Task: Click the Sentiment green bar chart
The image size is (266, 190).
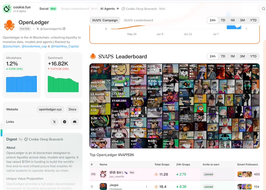Action: pyautogui.click(x=63, y=84)
